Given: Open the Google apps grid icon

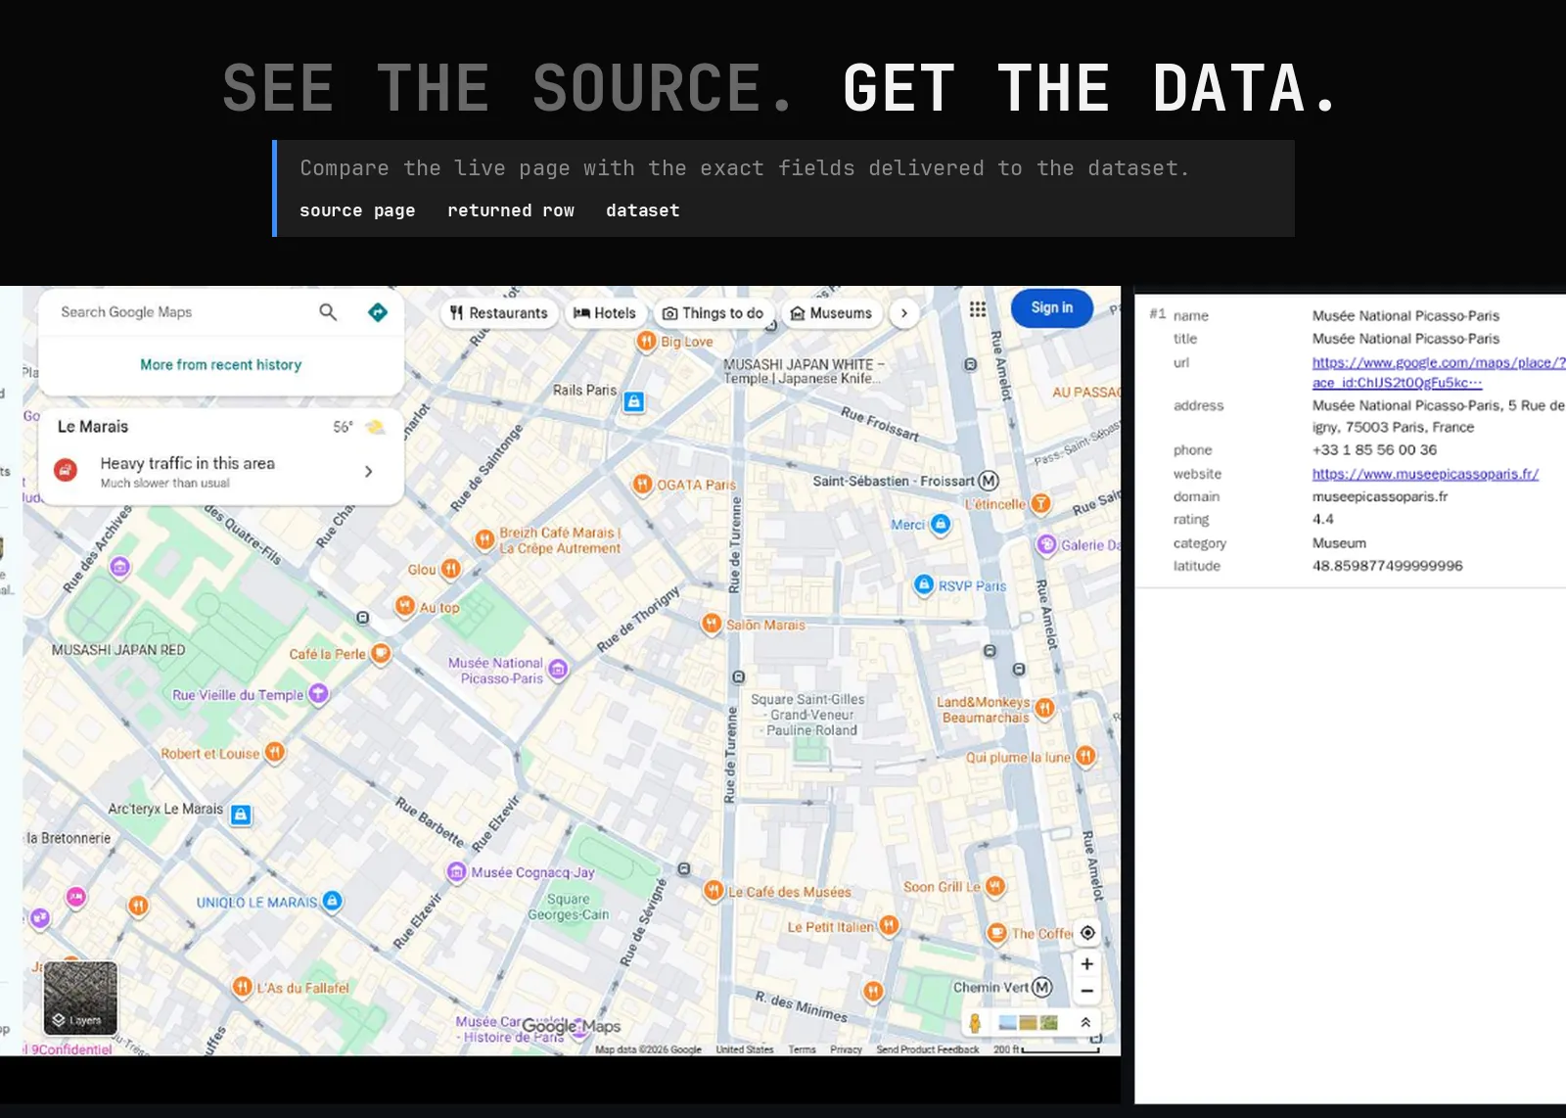Looking at the screenshot, I should pos(978,309).
